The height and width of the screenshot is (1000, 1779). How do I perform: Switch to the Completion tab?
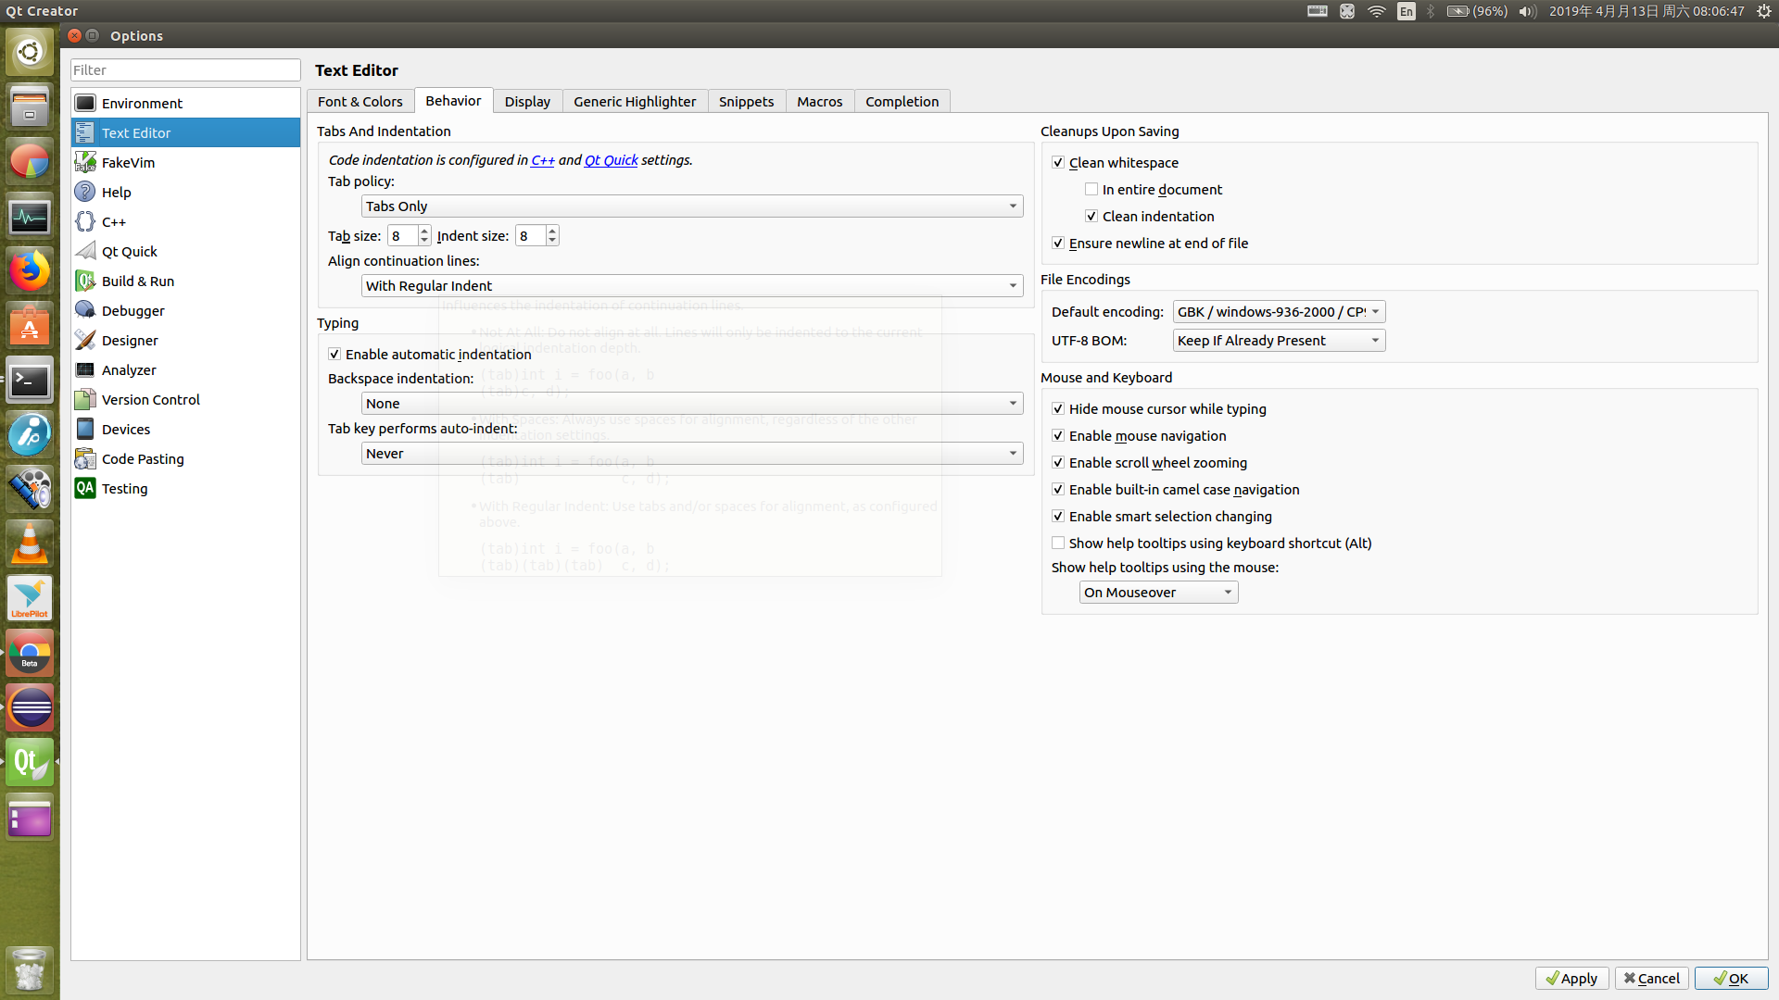coord(902,101)
